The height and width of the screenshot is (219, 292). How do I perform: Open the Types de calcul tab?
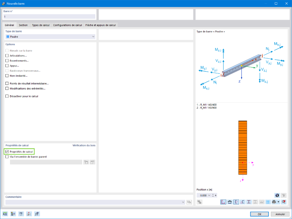(41, 25)
